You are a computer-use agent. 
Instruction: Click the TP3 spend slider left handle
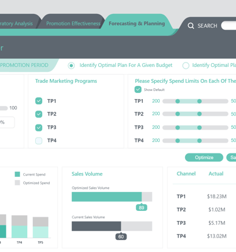177,128
